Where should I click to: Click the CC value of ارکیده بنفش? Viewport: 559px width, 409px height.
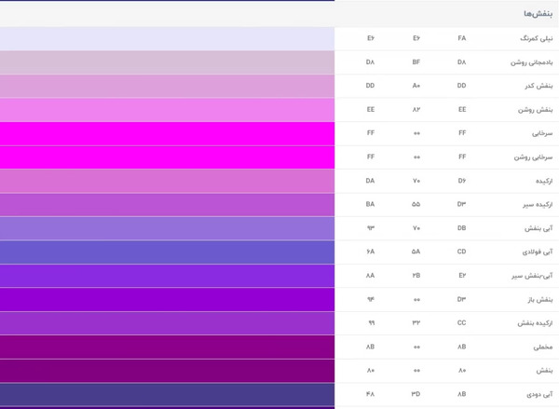click(x=462, y=322)
